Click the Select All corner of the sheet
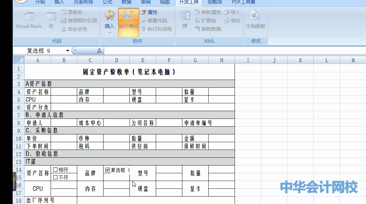The image size is (366, 204). (19, 60)
